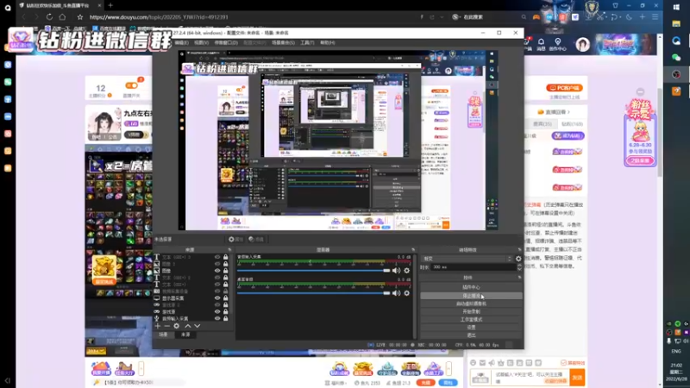
Task: Go back with the browser back arrow
Action: (24, 16)
